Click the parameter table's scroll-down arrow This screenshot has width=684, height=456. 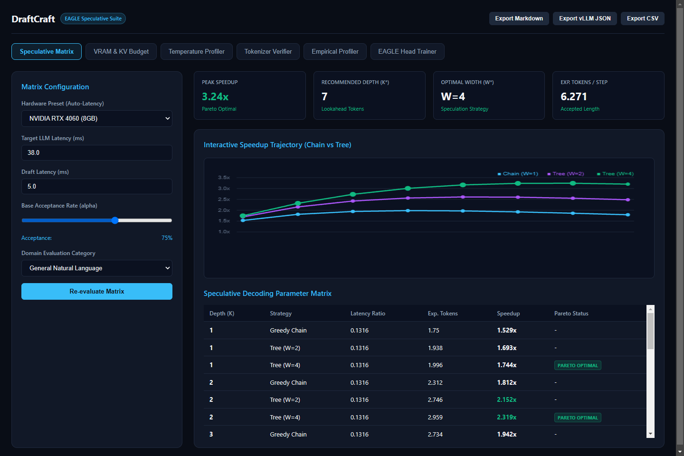tap(650, 434)
